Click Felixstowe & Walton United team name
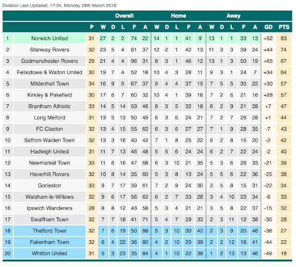The height and width of the screenshot is (267, 296). (49, 73)
